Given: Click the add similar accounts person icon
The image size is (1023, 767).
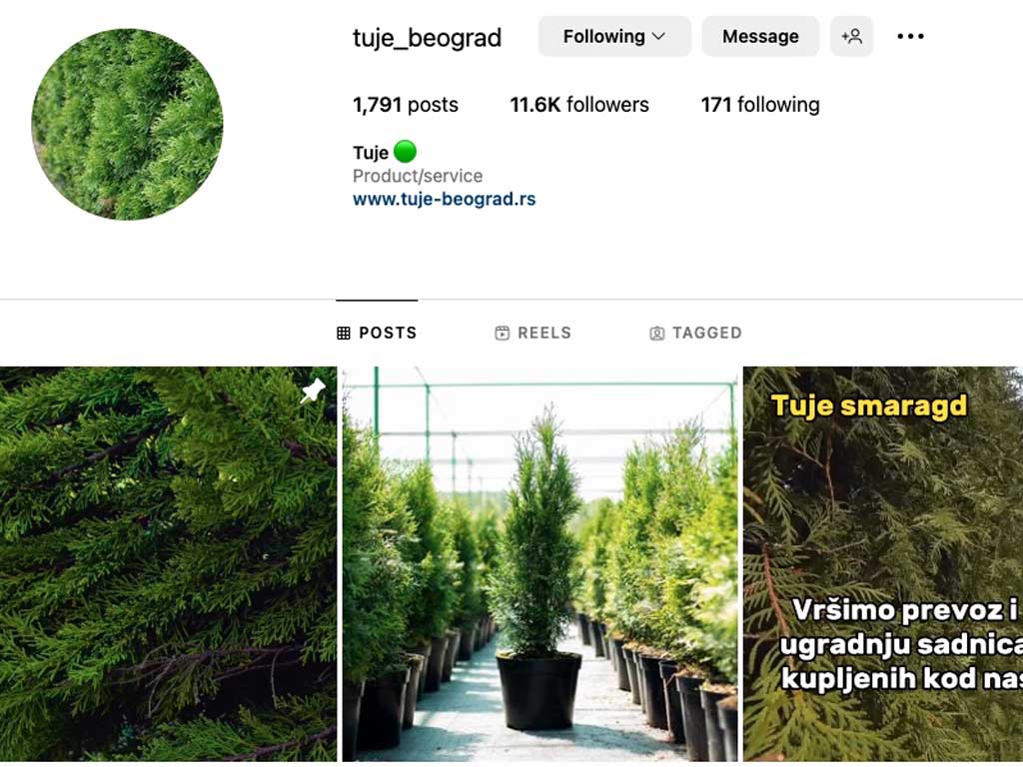Looking at the screenshot, I should (x=851, y=37).
